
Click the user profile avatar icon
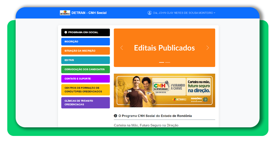coord(150,13)
